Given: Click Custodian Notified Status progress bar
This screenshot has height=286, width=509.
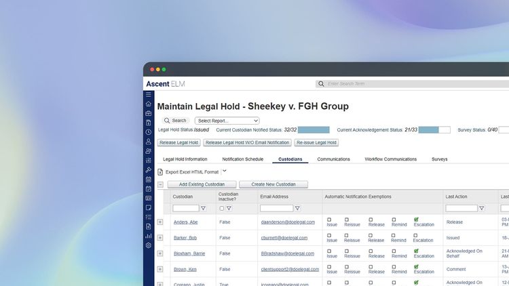Looking at the screenshot, I should point(314,129).
